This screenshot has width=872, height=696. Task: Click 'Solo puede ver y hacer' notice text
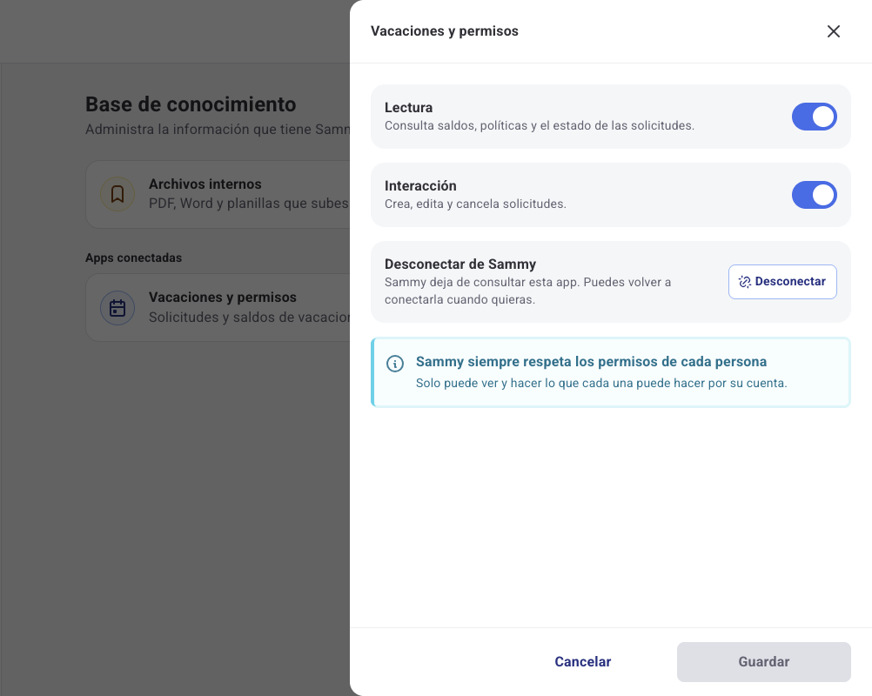pyautogui.click(x=601, y=383)
